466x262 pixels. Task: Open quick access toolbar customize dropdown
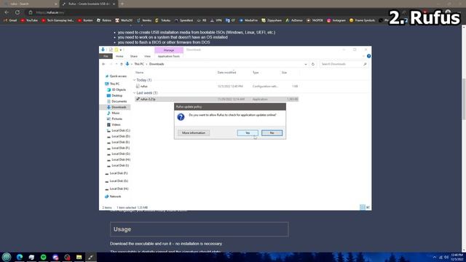121,50
